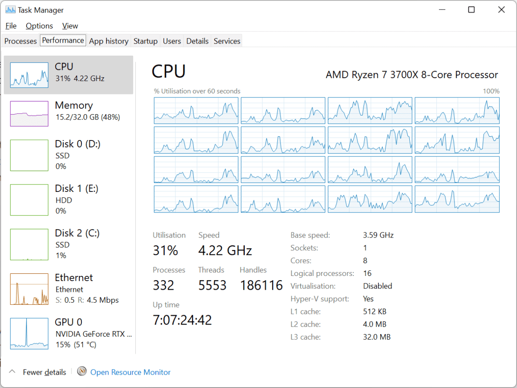Click the Task Manager title bar icon
Image resolution: width=517 pixels, height=388 pixels.
[10, 9]
